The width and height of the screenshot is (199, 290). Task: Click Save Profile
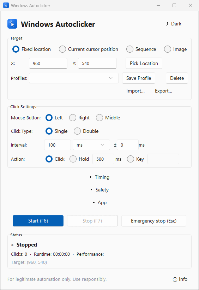(x=139, y=78)
